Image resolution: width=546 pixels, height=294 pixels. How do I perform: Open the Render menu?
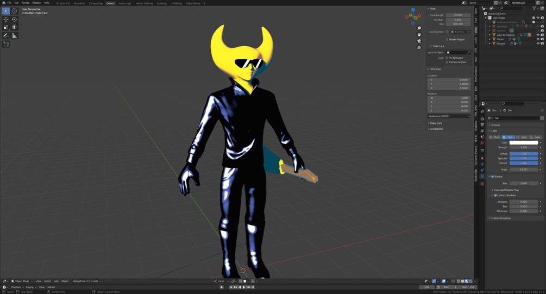26,3
